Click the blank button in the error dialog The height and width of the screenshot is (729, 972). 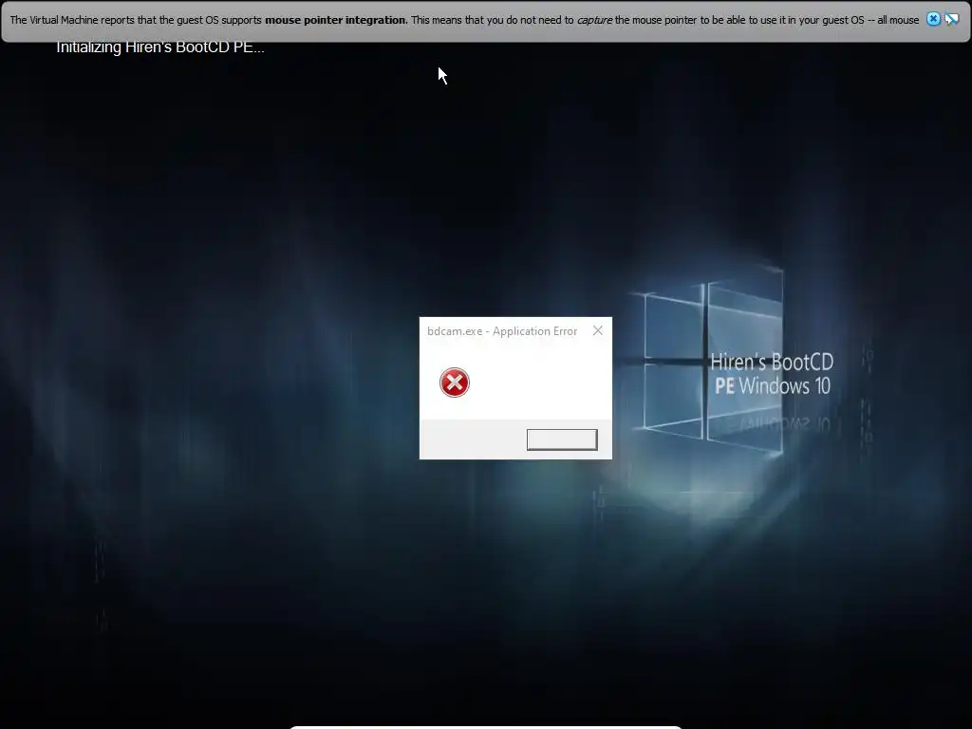pyautogui.click(x=562, y=439)
